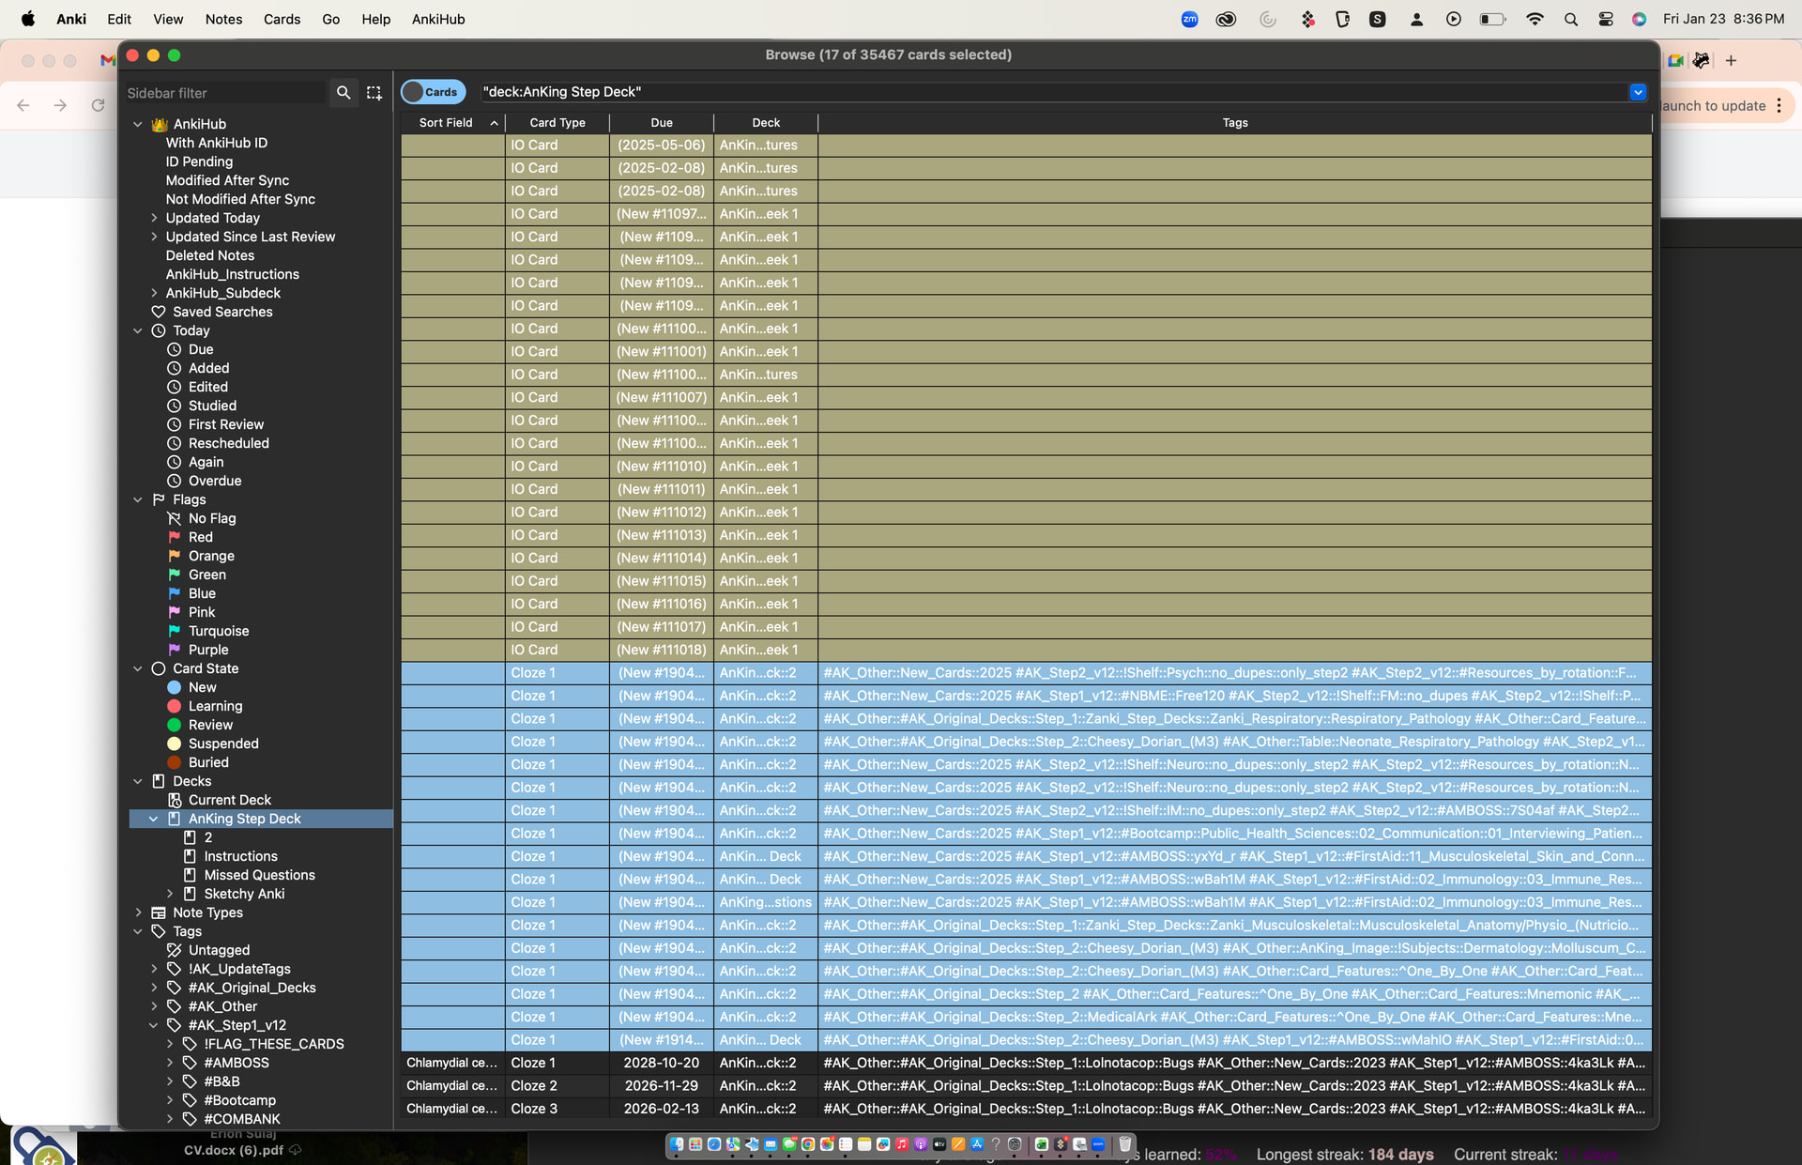This screenshot has width=1802, height=1165.
Task: Click the Red flag filter
Action: (x=200, y=537)
